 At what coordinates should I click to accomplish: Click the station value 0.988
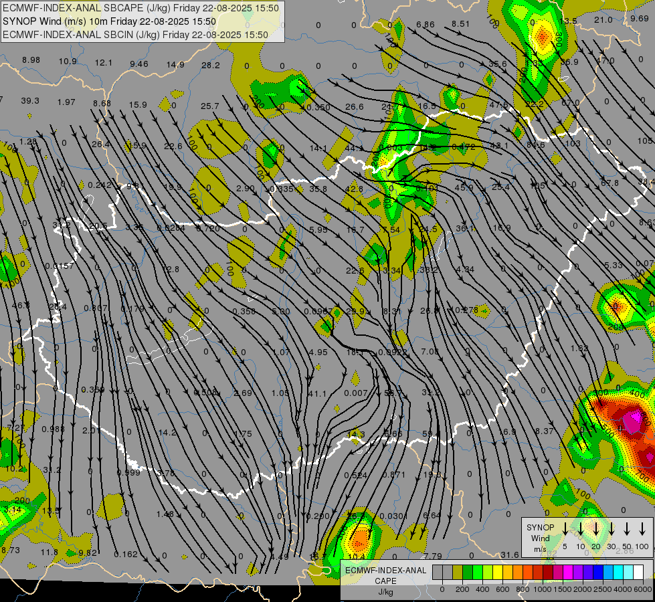(x=53, y=429)
